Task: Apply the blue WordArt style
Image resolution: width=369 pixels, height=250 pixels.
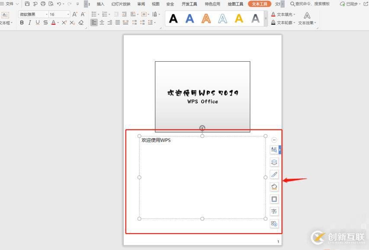Action: tap(189, 19)
